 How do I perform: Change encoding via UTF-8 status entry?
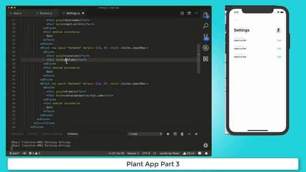146,153
